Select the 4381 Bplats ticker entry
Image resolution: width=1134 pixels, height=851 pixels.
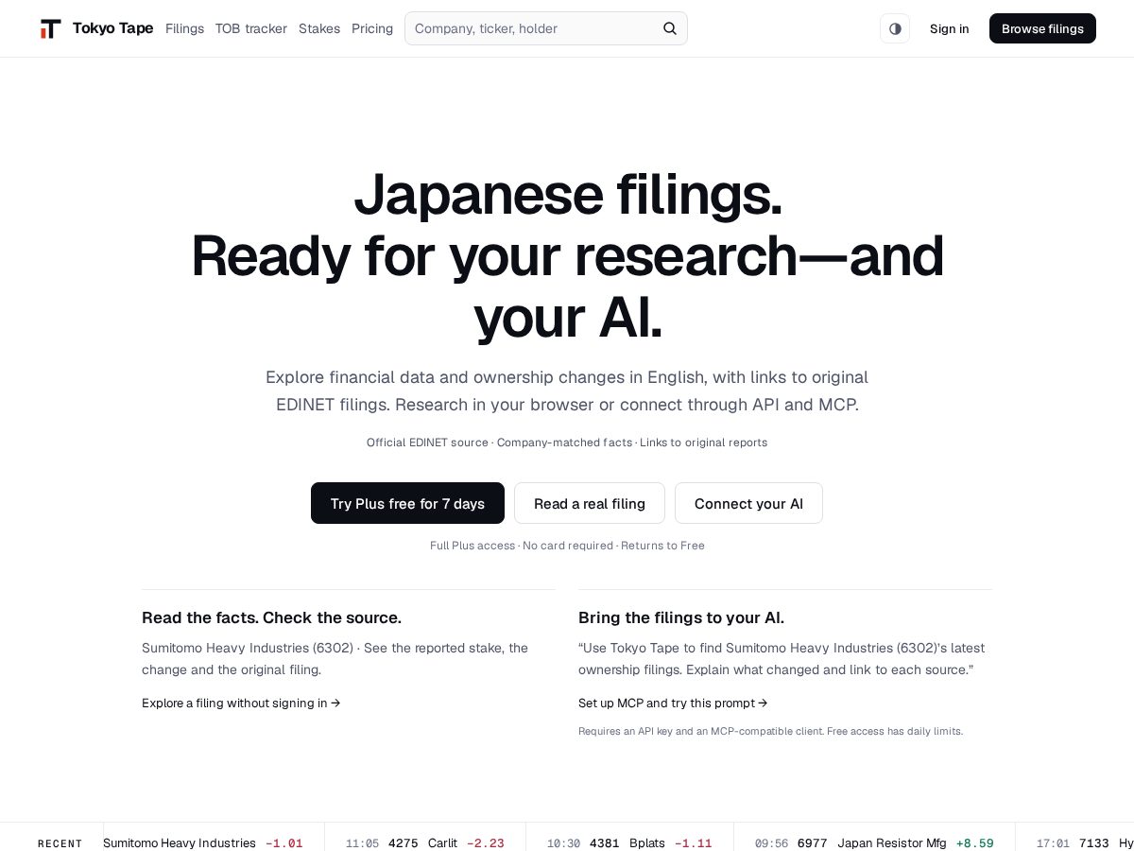629,842
